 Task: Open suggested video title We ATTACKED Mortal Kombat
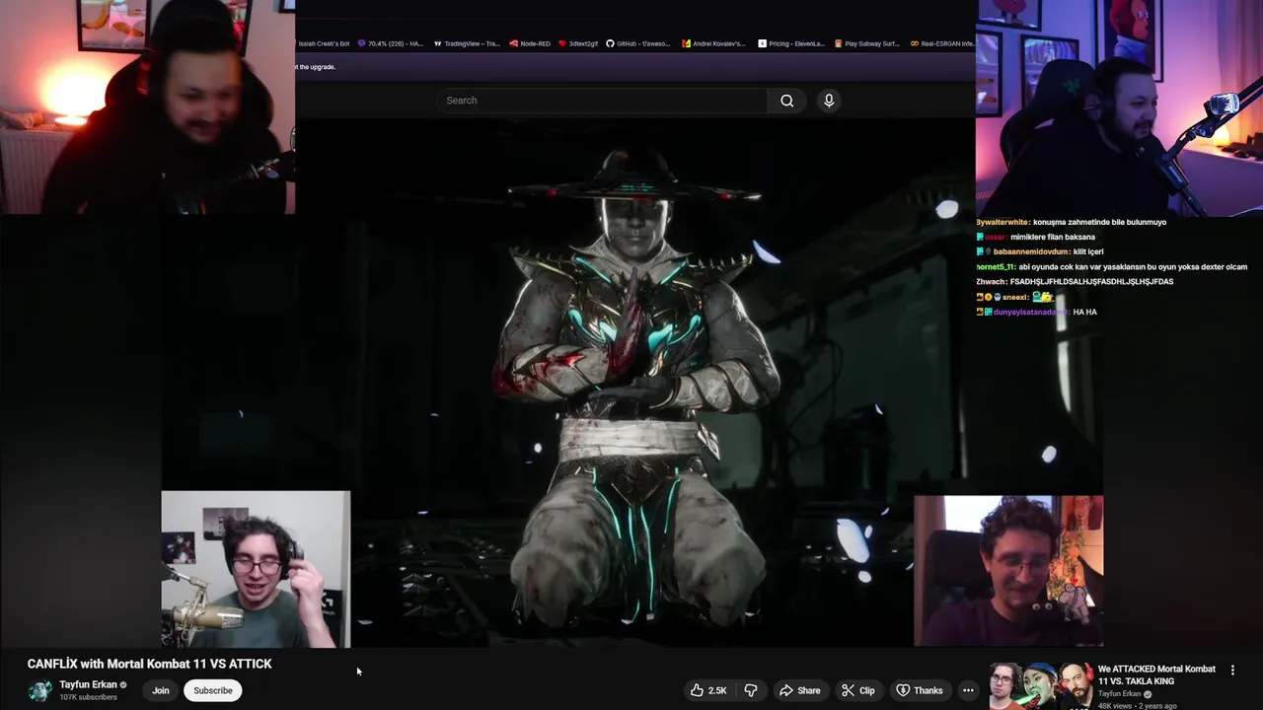[1156, 674]
